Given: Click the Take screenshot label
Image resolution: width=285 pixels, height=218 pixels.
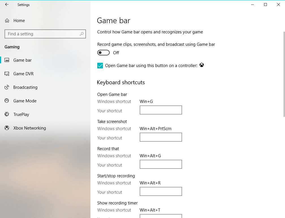Looking at the screenshot, I should pos(112,122).
